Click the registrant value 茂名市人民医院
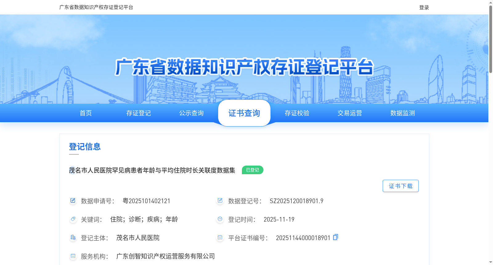The image size is (493, 265). point(138,238)
